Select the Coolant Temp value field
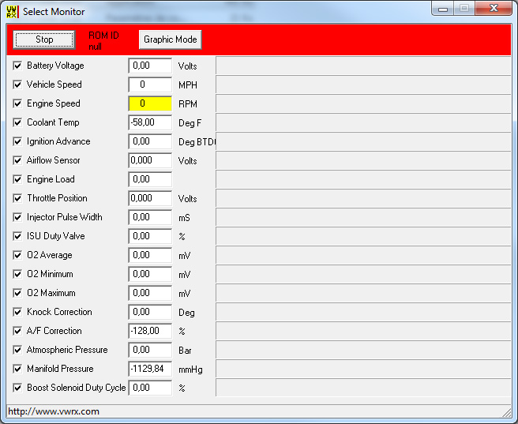The image size is (518, 424). [150, 122]
